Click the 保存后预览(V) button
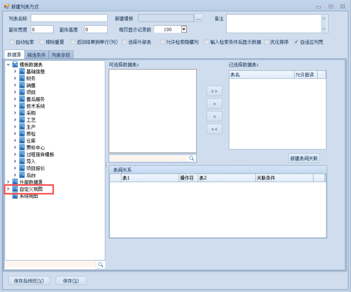The width and height of the screenshot is (351, 292). (x=29, y=281)
